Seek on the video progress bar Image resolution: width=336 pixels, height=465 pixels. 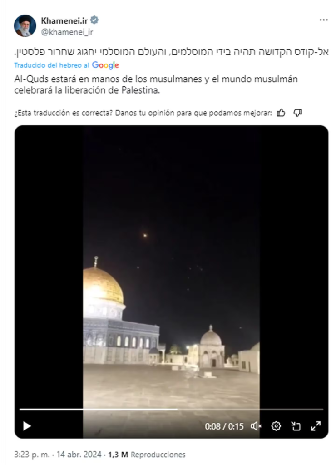tap(172, 409)
